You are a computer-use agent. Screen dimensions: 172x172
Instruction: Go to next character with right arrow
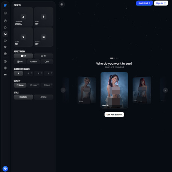pos(165,90)
